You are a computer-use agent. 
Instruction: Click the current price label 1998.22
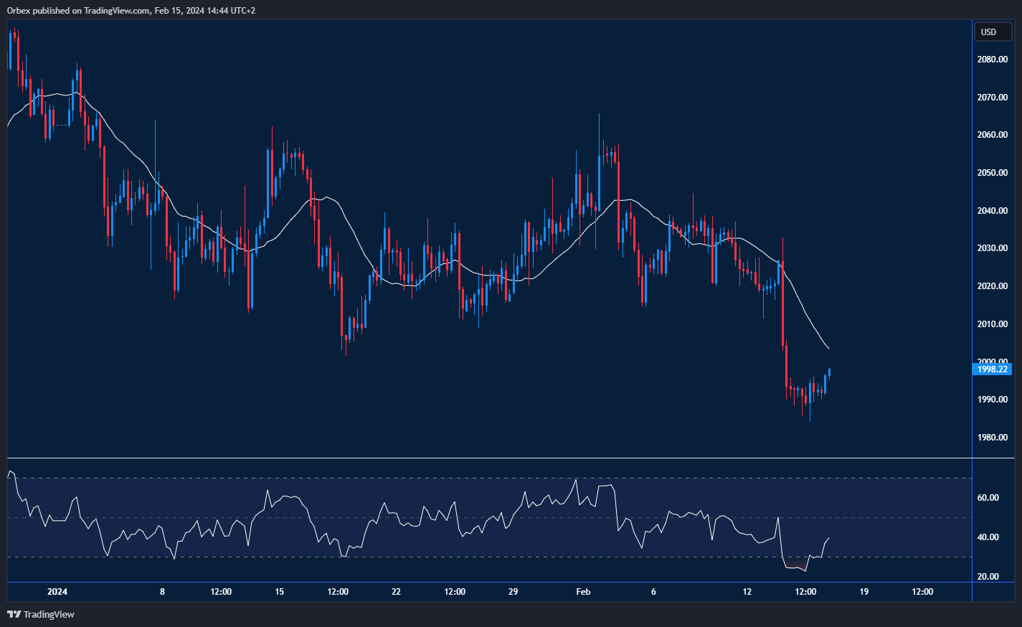point(993,369)
